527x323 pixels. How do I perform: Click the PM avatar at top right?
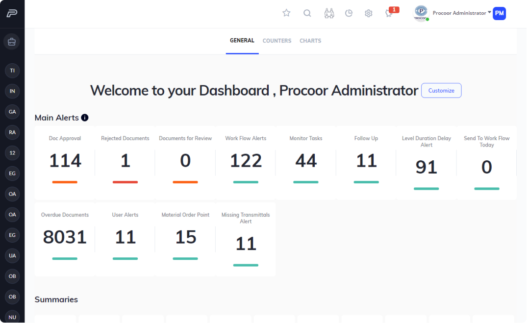[499, 13]
